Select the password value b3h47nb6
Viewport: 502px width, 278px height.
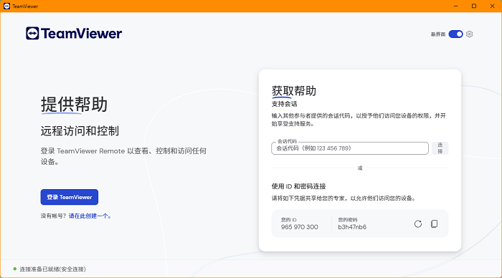pyautogui.click(x=352, y=227)
